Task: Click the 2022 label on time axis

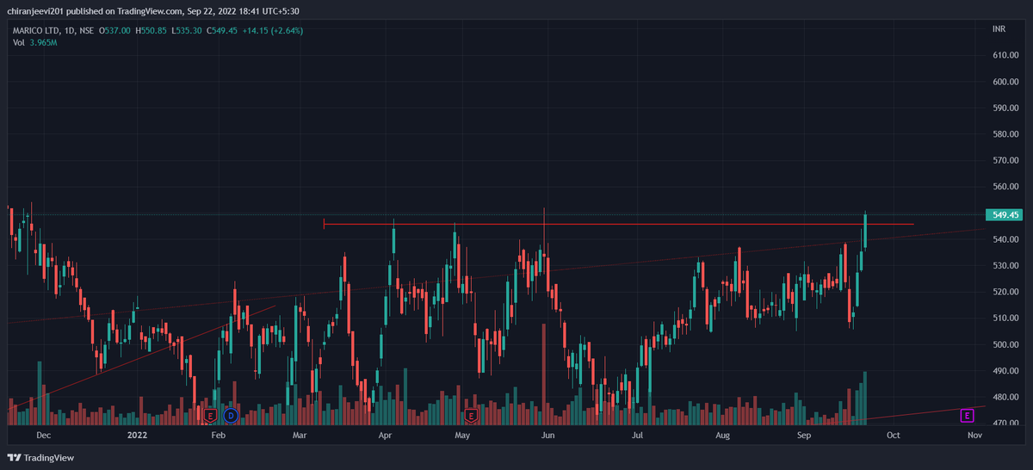Action: [x=138, y=436]
